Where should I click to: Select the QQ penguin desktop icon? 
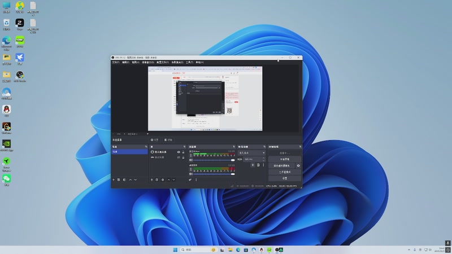(x=6, y=111)
